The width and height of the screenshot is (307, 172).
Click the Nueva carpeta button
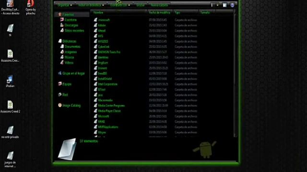pos(159,5)
